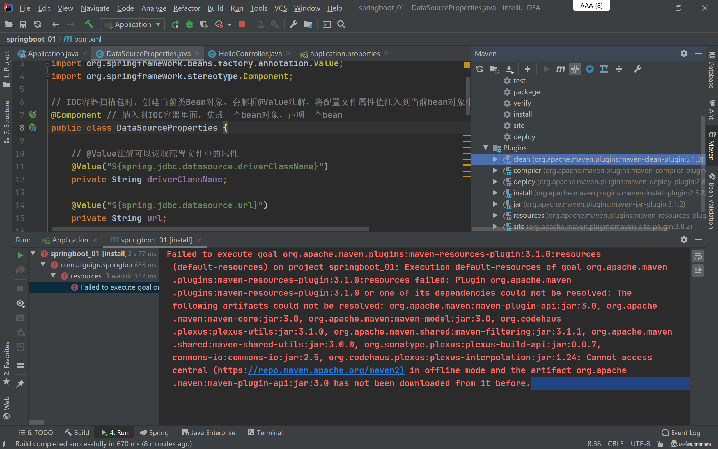Screen dimensions: 718x449
Task: Build project with the hammer icon
Action: pos(89,24)
